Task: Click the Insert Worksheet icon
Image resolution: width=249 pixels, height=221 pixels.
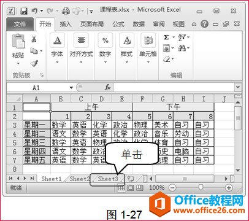Action: (x=131, y=179)
